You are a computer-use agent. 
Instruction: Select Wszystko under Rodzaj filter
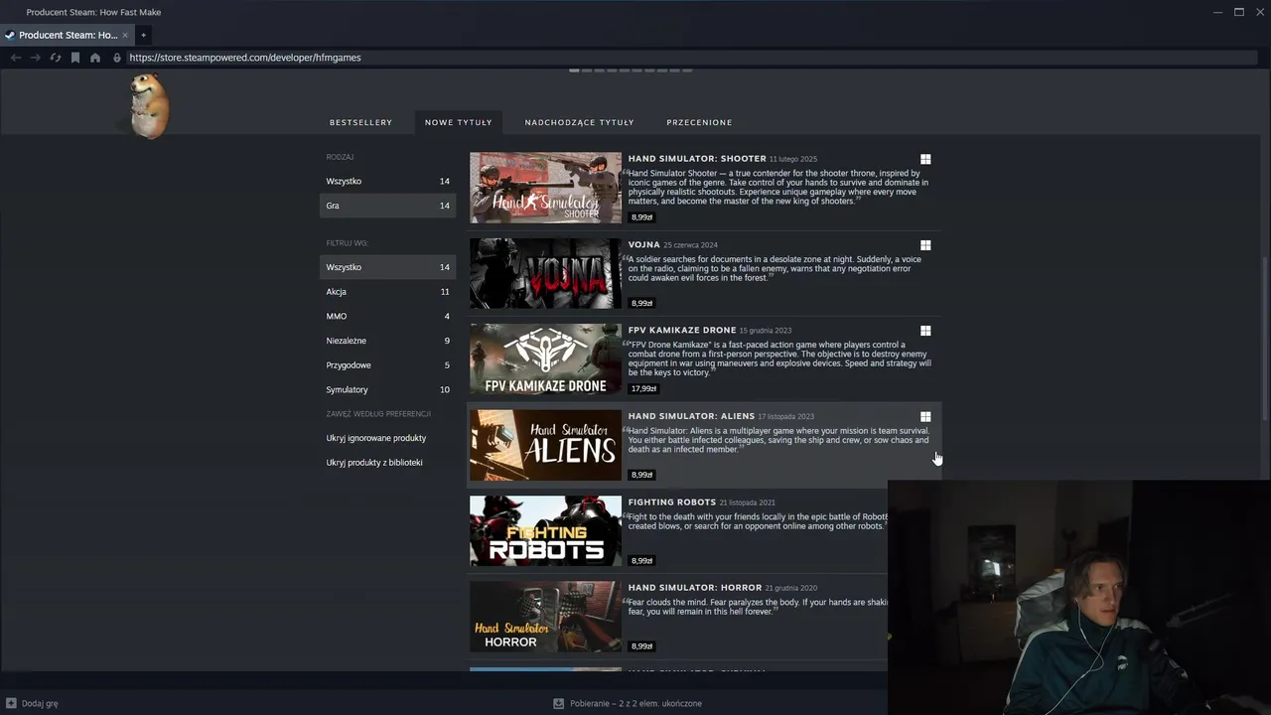point(387,181)
